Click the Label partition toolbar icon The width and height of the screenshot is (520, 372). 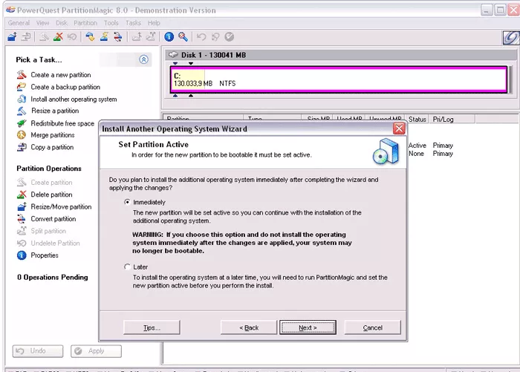coord(90,36)
